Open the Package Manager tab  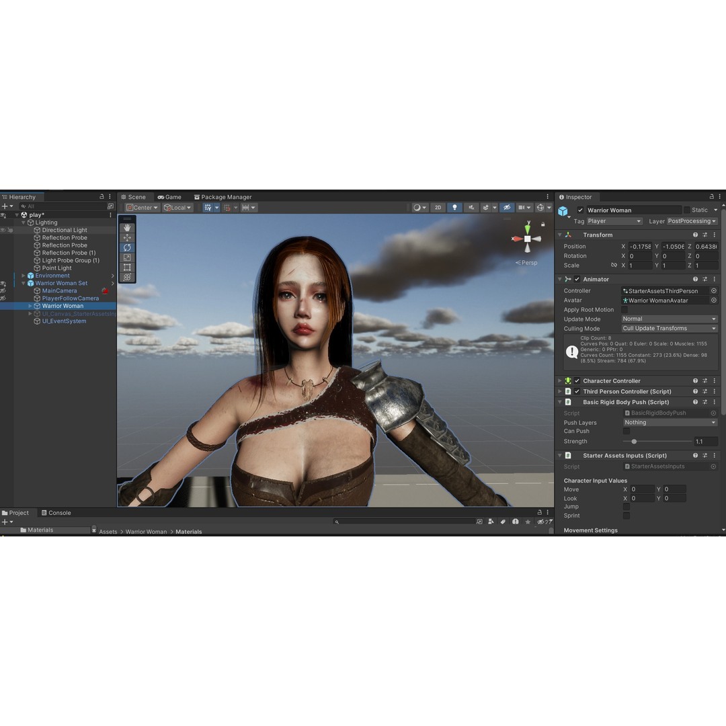[223, 197]
